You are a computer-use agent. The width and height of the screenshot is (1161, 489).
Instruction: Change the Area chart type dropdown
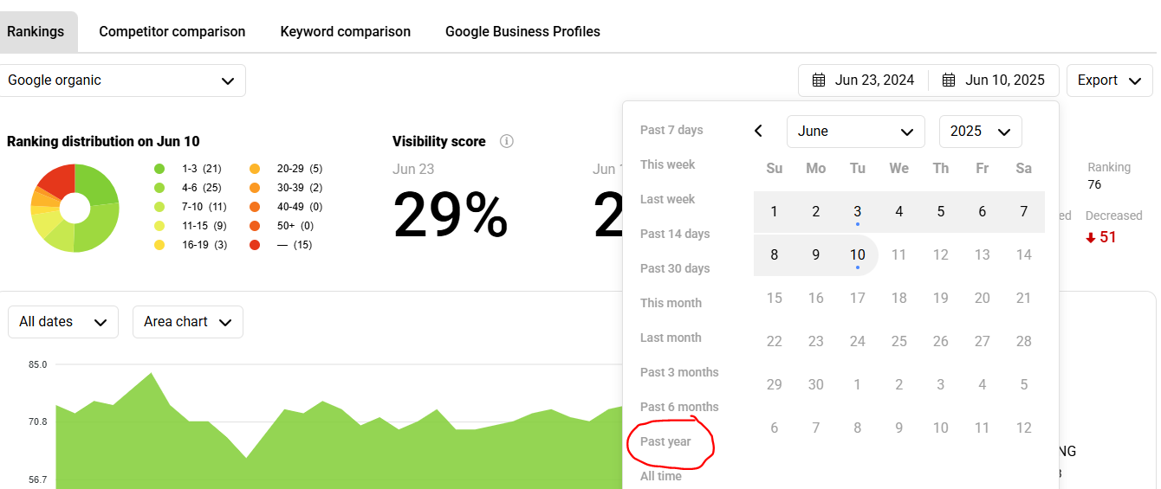[x=187, y=322]
